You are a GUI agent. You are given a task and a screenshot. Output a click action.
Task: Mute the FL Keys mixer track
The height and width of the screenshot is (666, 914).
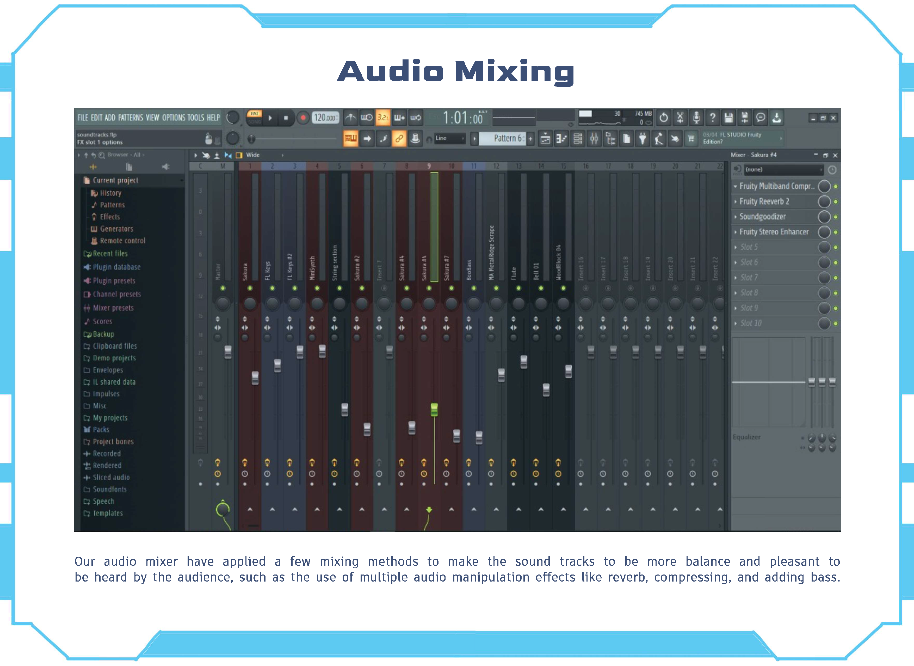click(x=273, y=288)
